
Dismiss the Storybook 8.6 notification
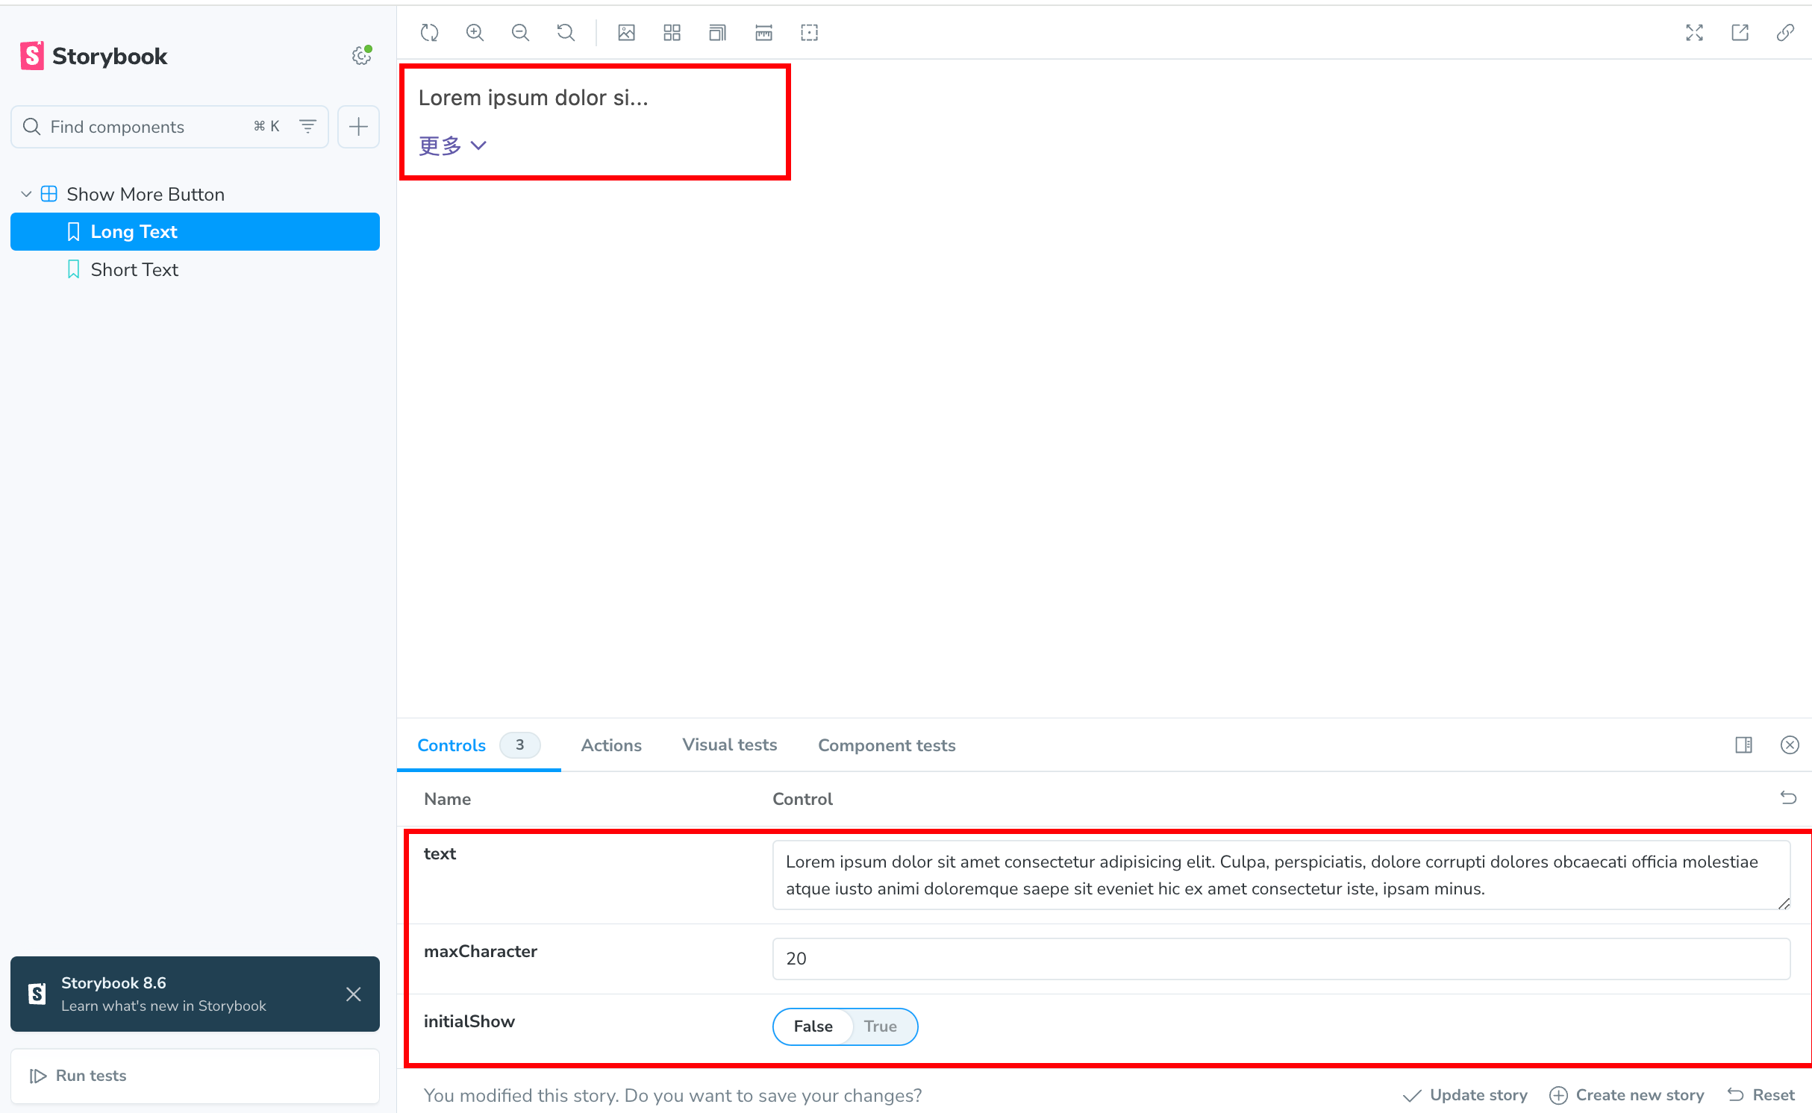[x=354, y=994]
